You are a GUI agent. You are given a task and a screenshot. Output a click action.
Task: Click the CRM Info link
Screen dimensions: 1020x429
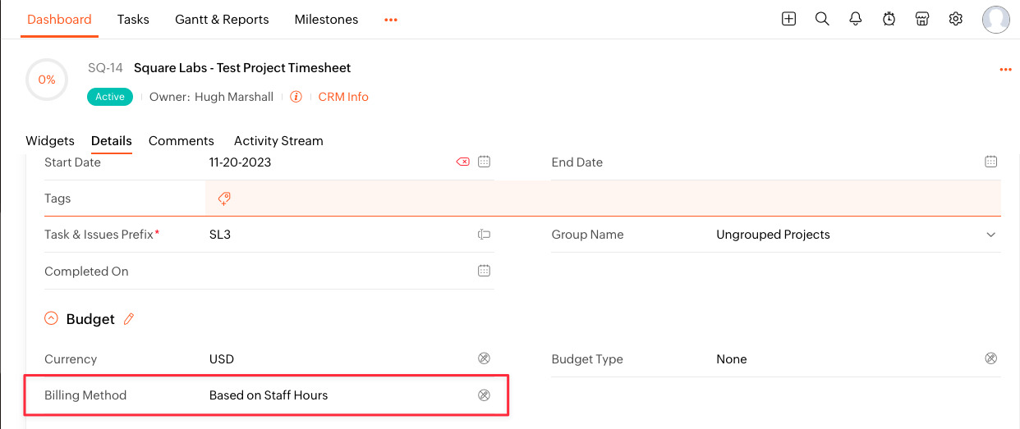[343, 97]
